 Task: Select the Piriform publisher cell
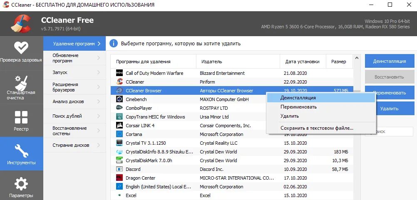[x=207, y=82]
